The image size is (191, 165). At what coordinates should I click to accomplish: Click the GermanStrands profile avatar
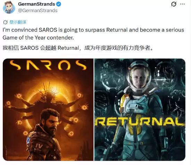tap(9, 7)
